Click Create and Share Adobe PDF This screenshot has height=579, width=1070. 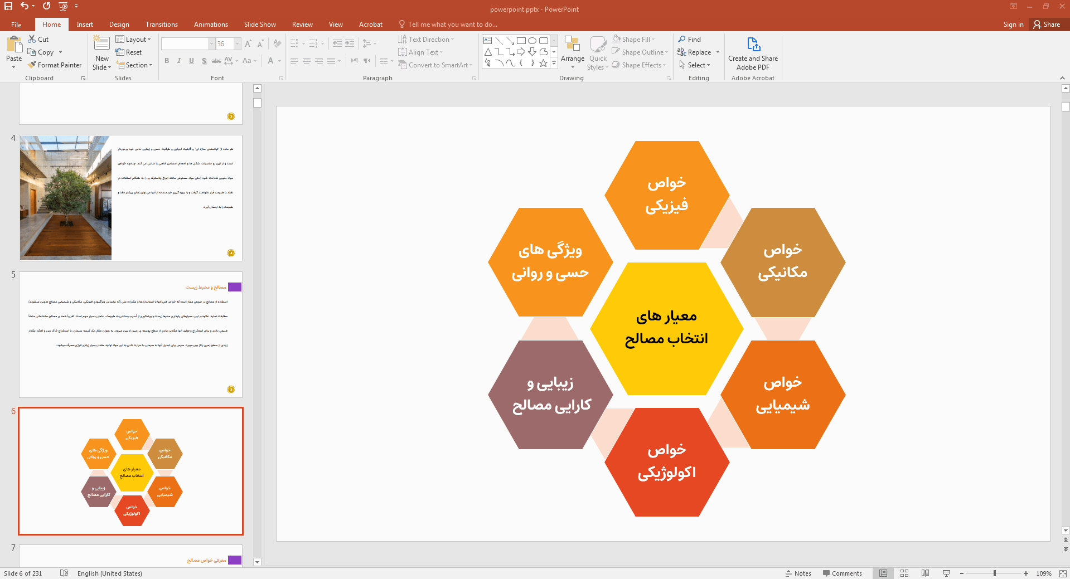pyautogui.click(x=753, y=53)
